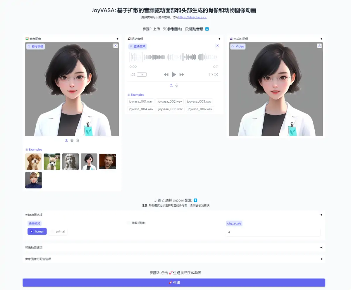This screenshot has width=351, height=290.
Task: Select joyvasa_004.wav example audio
Action: [141, 109]
